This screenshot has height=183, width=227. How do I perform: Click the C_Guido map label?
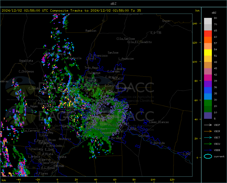pyautogui.click(x=34, y=88)
